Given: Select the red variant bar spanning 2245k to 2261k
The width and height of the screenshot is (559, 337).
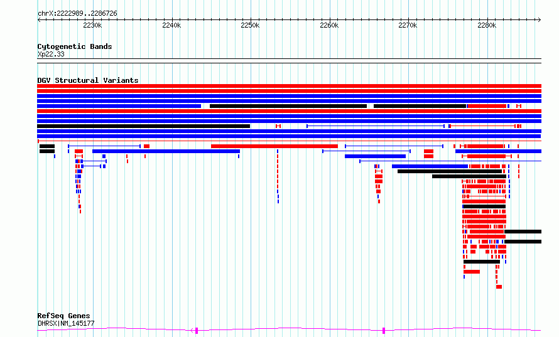Looking at the screenshot, I should point(274,146).
